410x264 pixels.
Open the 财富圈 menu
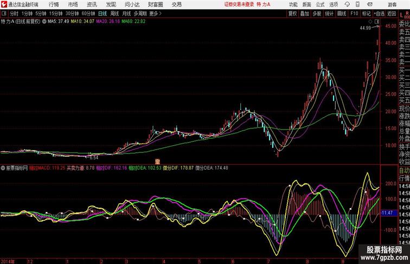[155, 4]
